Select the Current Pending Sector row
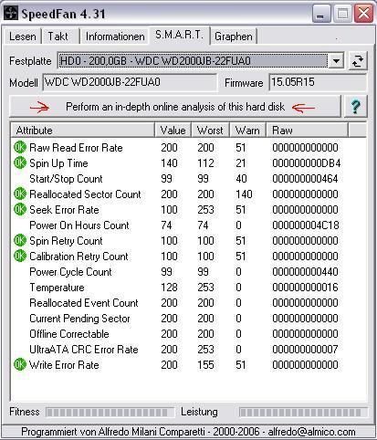Screen dimensions: 377x440 tap(188, 319)
